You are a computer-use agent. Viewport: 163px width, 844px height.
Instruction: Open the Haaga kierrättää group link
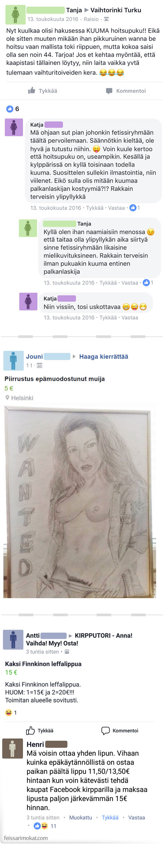pos(104,356)
